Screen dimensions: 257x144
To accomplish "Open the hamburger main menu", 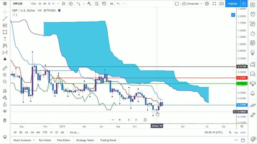I will 5,4.
